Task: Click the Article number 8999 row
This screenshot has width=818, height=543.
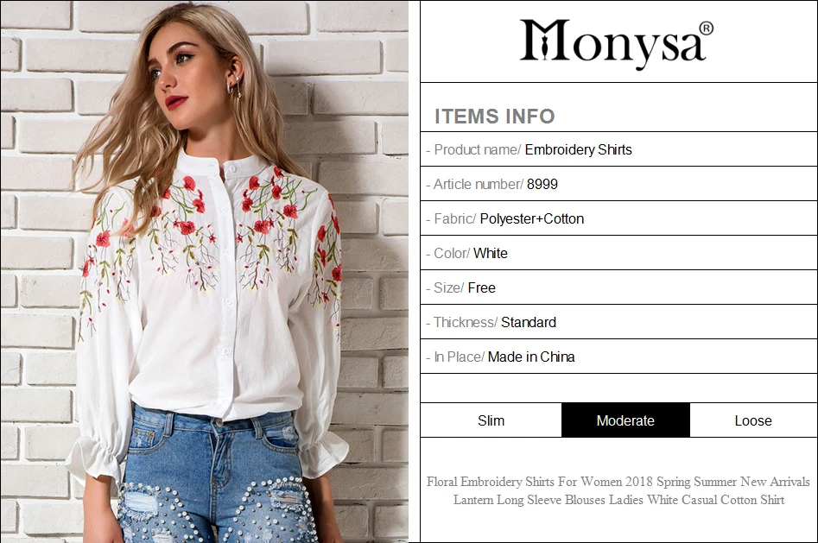Action: (x=618, y=184)
